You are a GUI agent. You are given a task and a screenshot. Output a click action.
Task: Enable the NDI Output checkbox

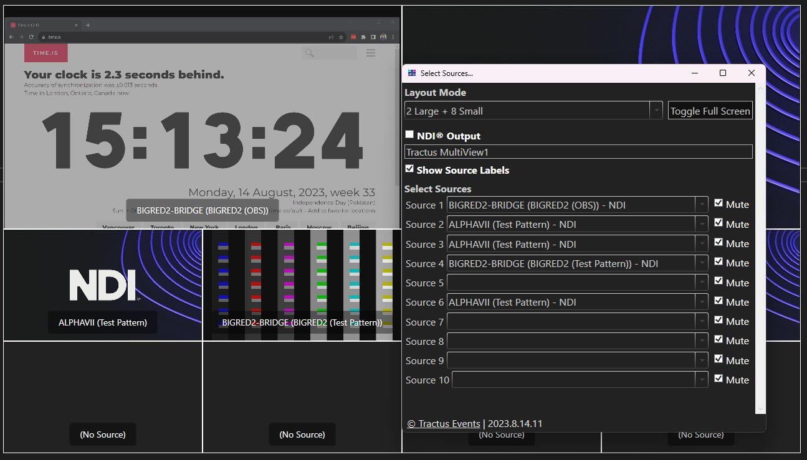[x=409, y=134]
